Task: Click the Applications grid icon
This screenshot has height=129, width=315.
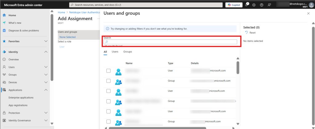Action: 4,90
